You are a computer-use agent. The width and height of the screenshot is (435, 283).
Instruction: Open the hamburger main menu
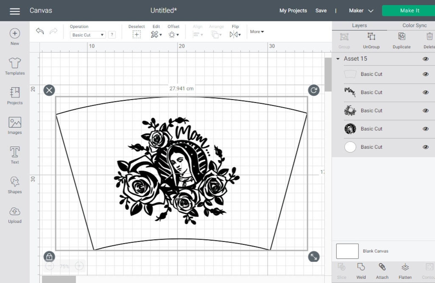[x=15, y=11]
